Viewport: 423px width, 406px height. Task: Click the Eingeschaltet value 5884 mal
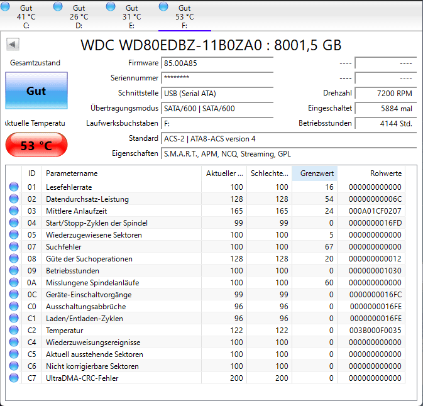coord(386,109)
